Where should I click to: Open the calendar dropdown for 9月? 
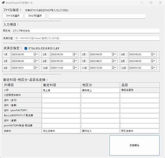36,68
